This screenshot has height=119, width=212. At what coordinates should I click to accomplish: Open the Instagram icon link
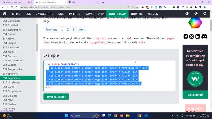pos(191,37)
